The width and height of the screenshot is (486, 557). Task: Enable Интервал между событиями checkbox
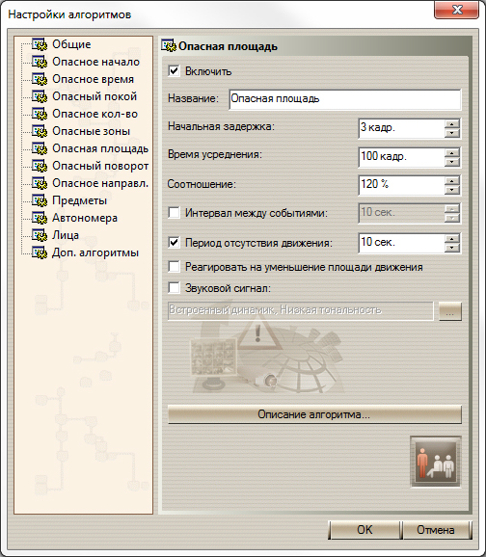click(x=174, y=213)
